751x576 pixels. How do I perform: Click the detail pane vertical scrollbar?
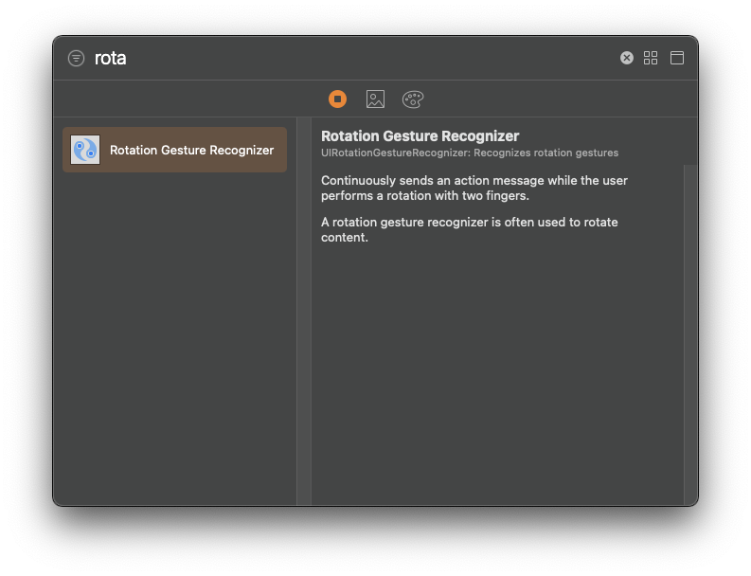tap(690, 334)
